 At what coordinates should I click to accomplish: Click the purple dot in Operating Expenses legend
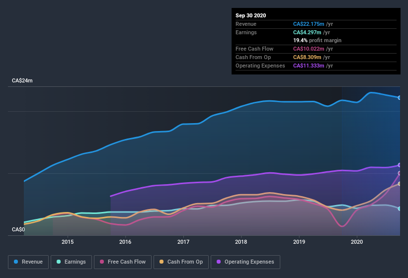(x=218, y=262)
